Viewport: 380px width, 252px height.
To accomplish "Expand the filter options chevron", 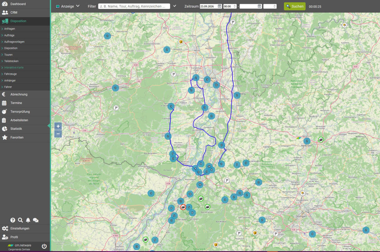I will point(175,6).
